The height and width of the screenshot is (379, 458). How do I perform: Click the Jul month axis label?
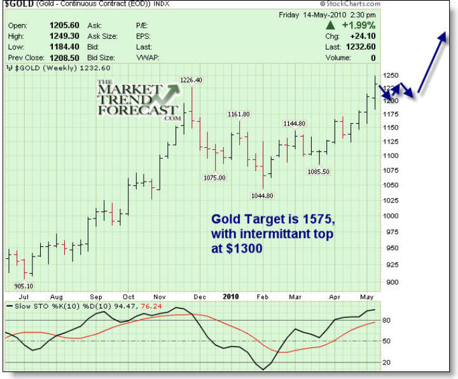(24, 296)
